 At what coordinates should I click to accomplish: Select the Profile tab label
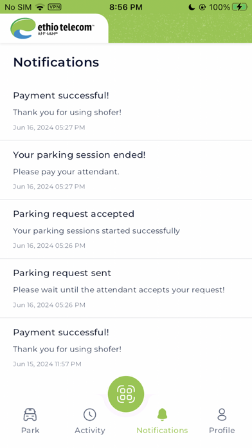[222, 430]
